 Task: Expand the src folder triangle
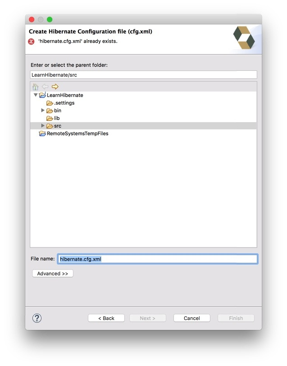[x=43, y=126]
